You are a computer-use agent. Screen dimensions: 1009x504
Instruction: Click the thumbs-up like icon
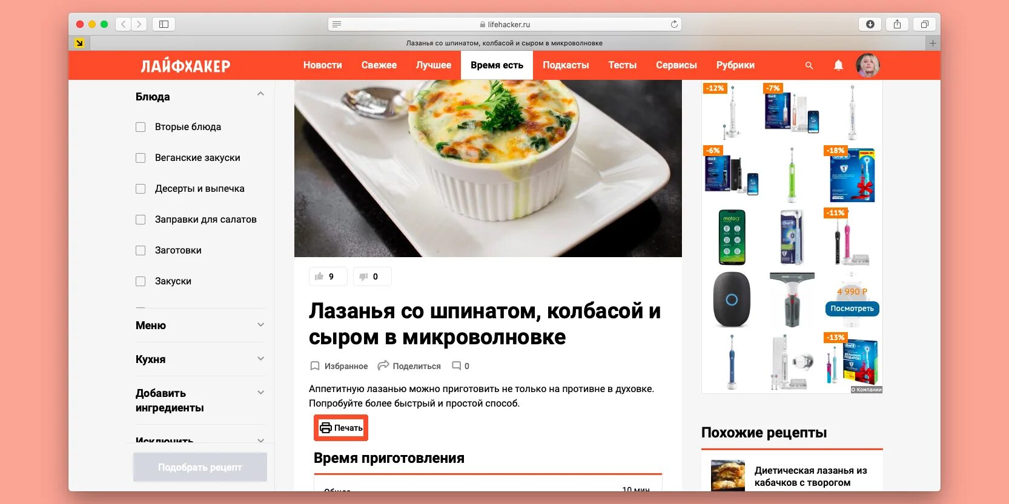tap(319, 277)
